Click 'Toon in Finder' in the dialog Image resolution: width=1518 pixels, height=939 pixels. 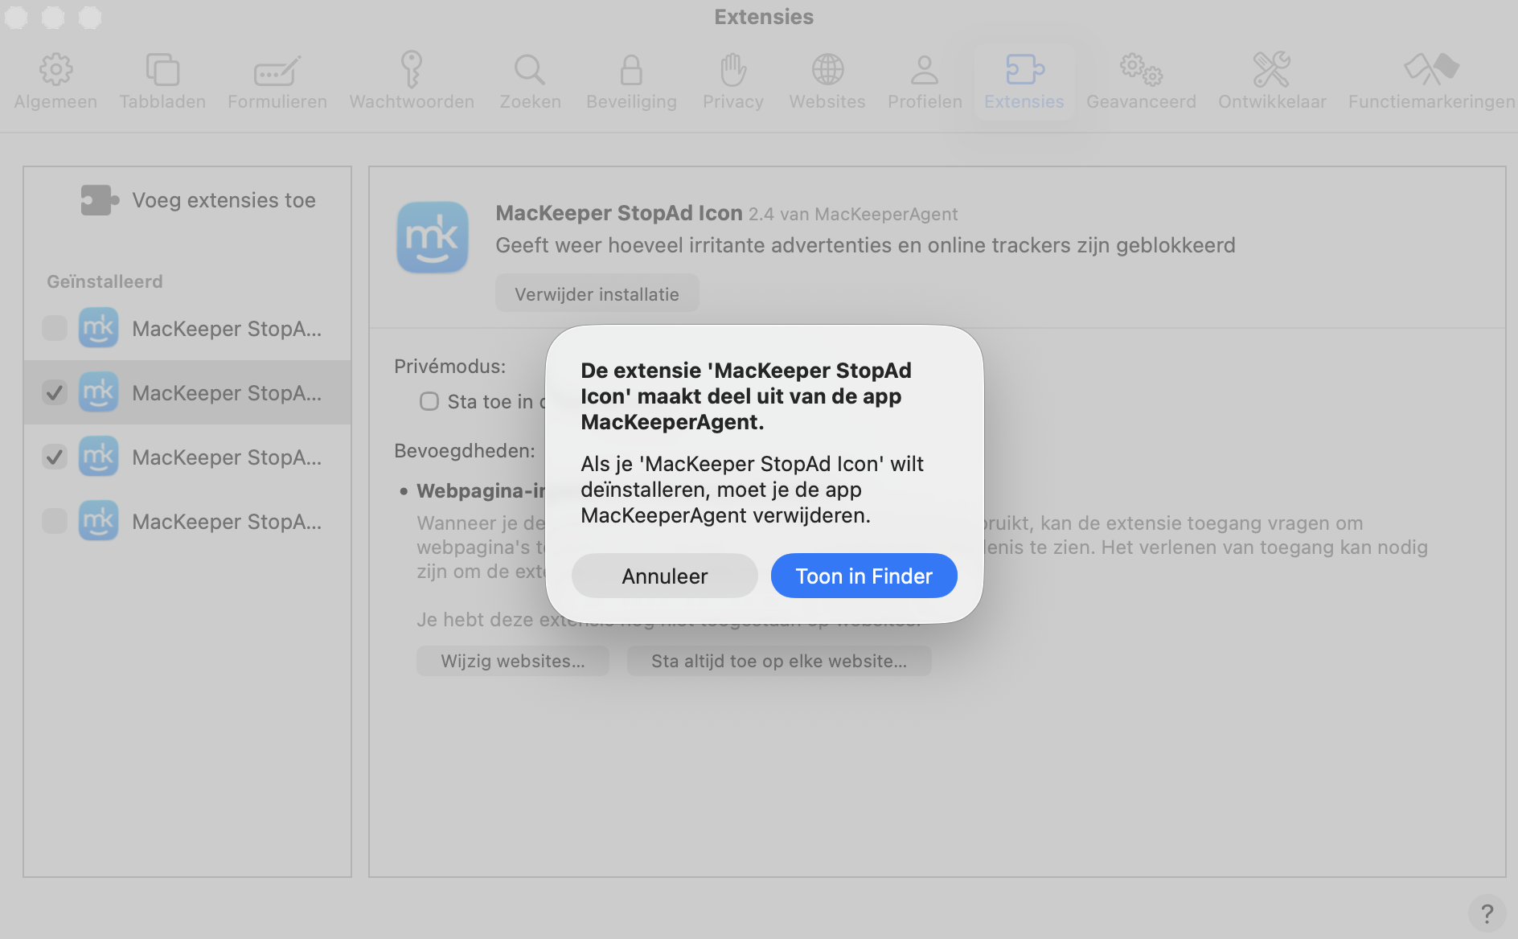(x=864, y=576)
